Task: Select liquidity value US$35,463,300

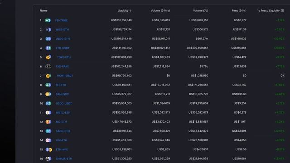Action: [x=121, y=140]
